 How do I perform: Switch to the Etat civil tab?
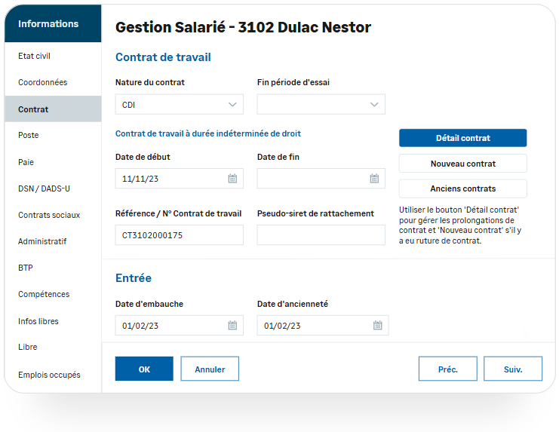click(35, 56)
